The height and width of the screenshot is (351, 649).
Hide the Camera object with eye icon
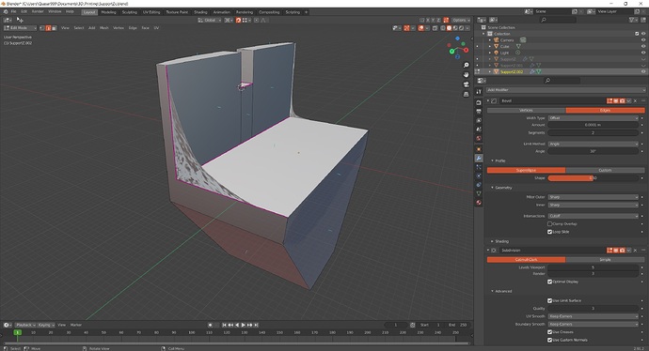(643, 40)
